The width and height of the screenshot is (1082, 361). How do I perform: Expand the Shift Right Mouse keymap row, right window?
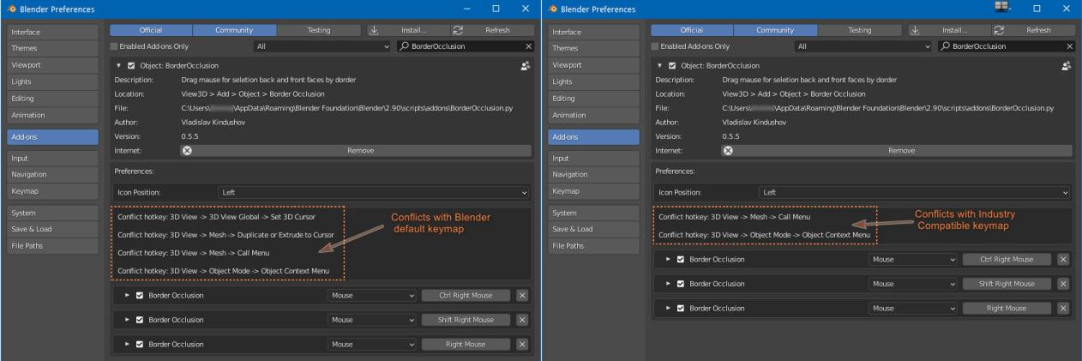click(669, 283)
